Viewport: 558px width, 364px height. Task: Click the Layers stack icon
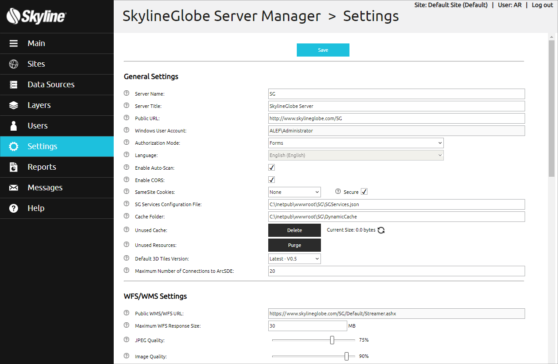14,105
